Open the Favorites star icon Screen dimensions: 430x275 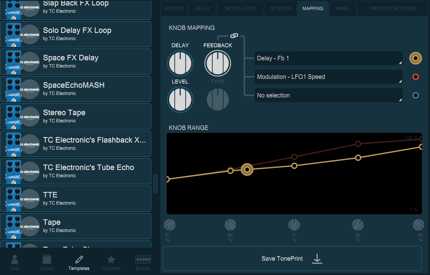[x=111, y=259]
